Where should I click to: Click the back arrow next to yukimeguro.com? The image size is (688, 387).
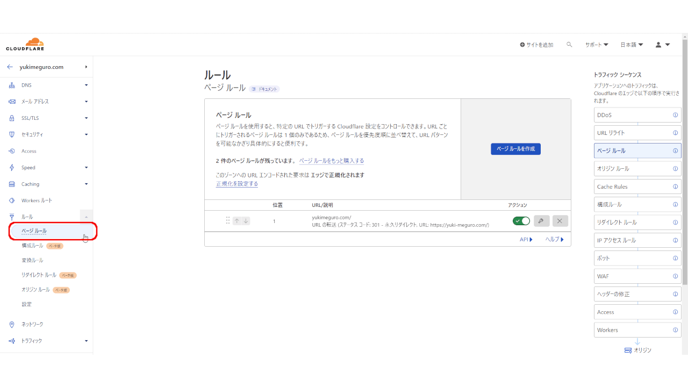pos(10,67)
